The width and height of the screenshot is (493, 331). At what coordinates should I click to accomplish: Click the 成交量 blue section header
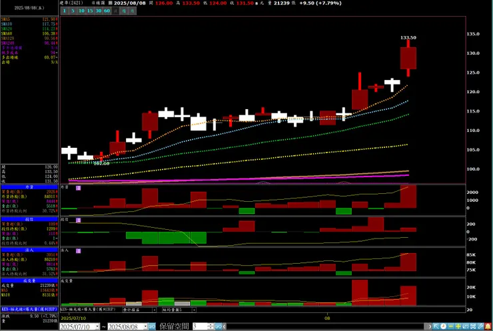coord(29,280)
